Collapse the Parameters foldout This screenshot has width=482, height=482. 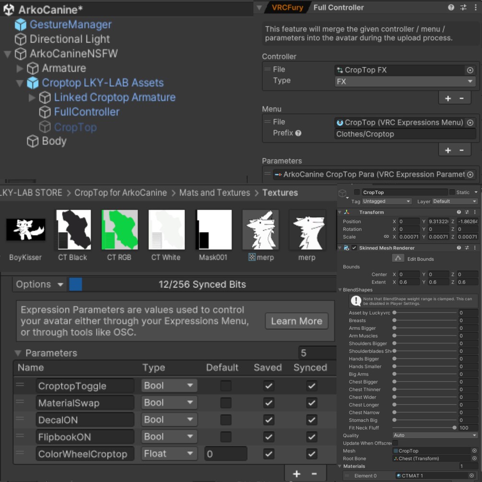(x=18, y=353)
